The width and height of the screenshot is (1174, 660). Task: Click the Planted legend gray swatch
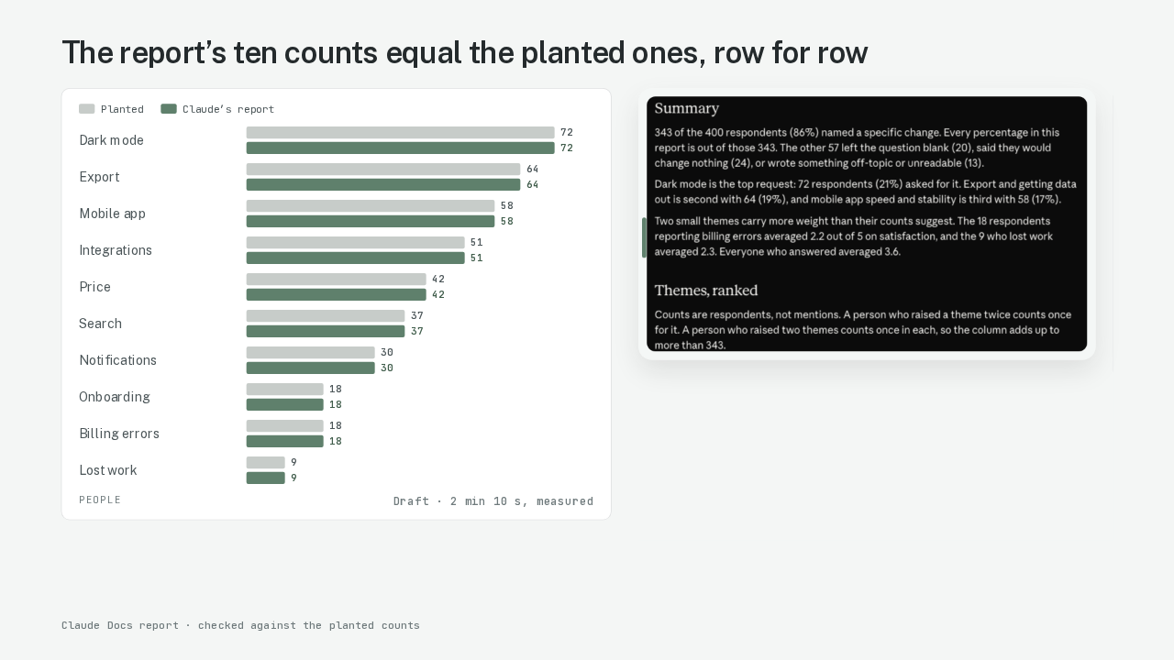[x=86, y=109]
